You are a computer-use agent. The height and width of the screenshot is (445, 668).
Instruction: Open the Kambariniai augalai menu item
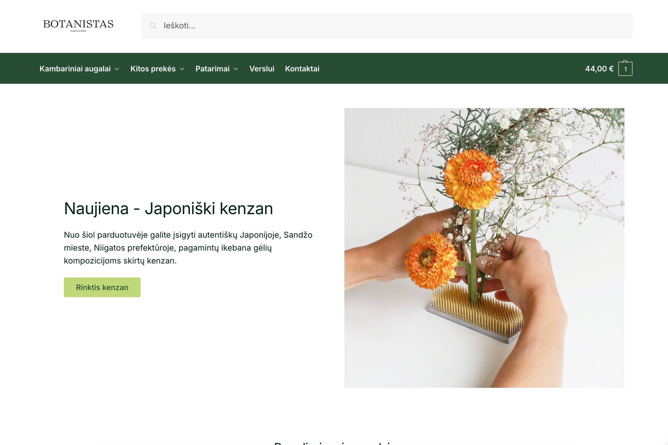point(75,69)
